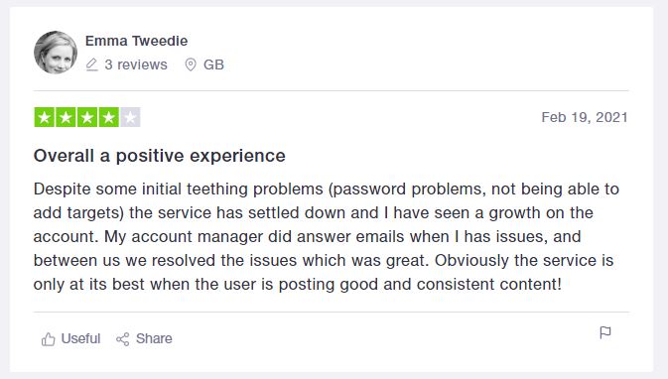Click the share network icon
Screen dimensions: 668x379
point(123,339)
